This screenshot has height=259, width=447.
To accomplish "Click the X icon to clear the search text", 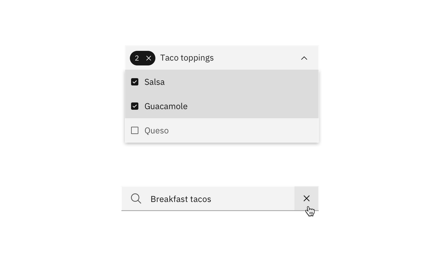I will (x=306, y=198).
